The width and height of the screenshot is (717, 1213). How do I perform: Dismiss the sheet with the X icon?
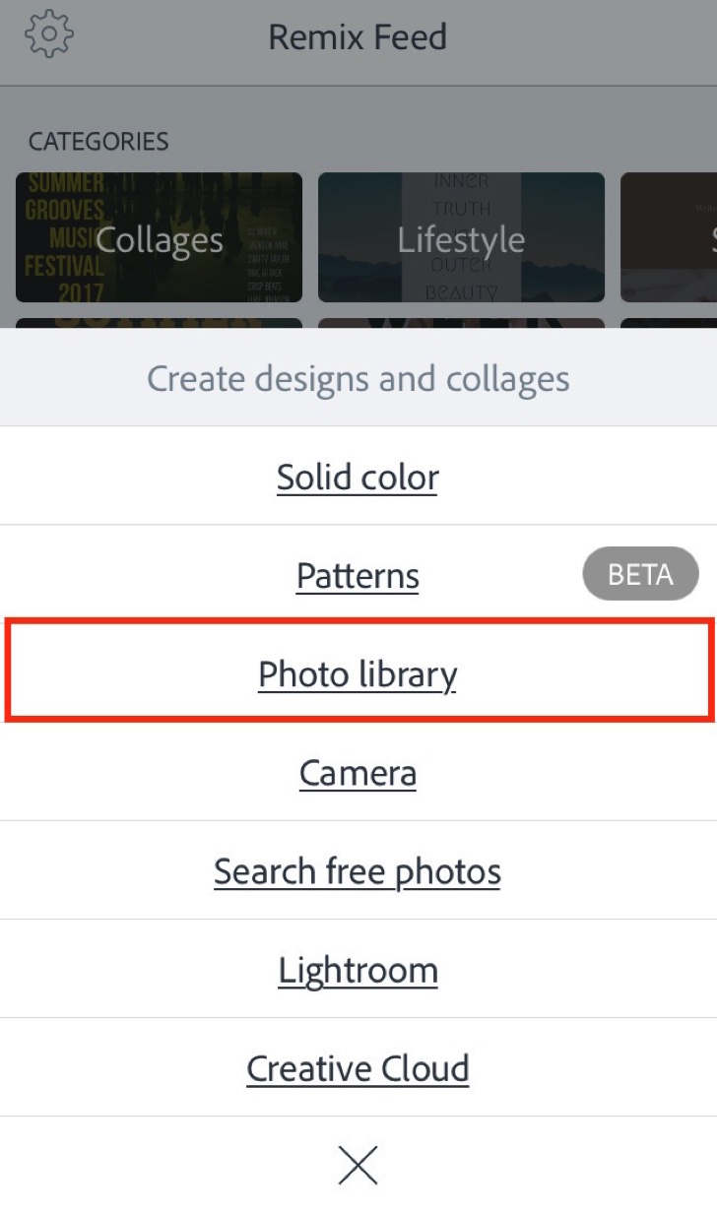[x=358, y=1165]
